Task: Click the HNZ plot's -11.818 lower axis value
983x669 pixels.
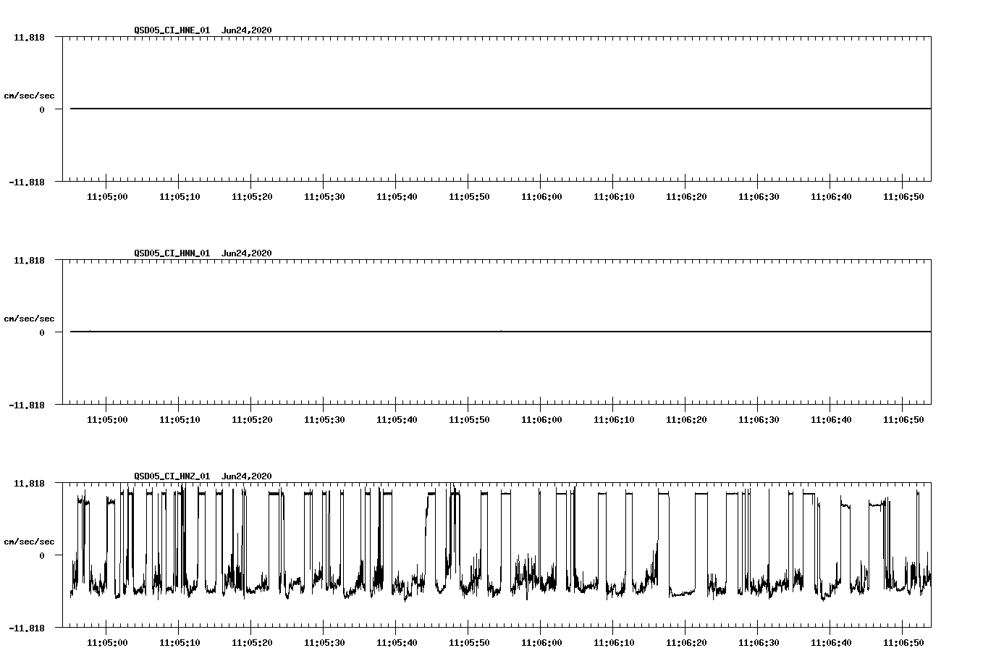Action: (x=27, y=628)
